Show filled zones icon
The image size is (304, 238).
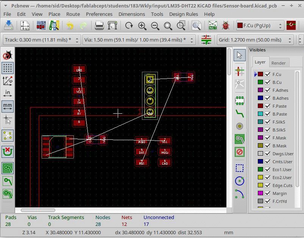coord(8,168)
